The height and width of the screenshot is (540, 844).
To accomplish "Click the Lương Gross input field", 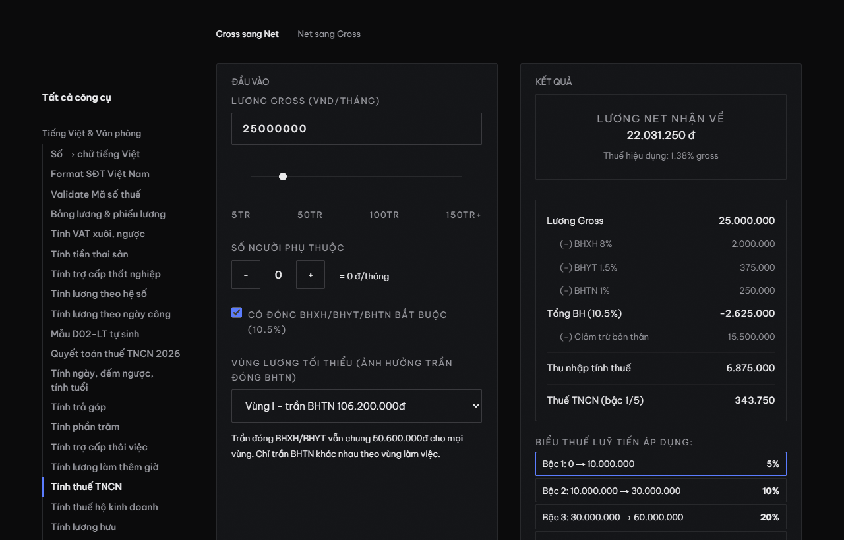I will click(357, 128).
